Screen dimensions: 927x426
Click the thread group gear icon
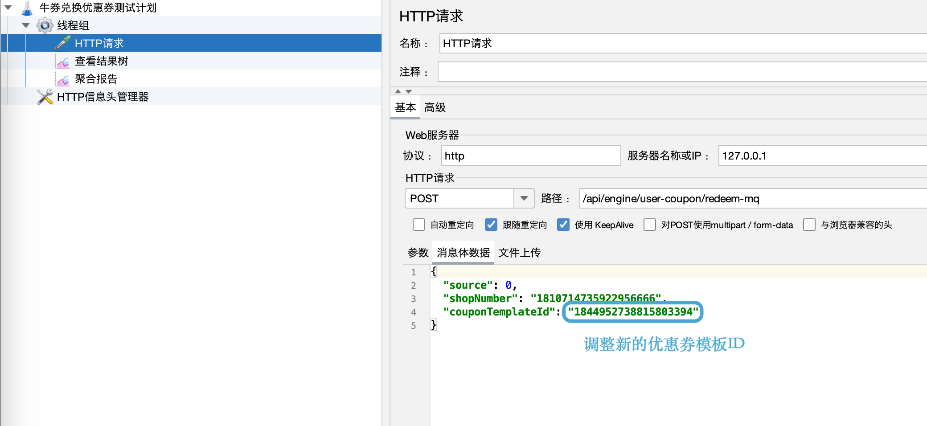(45, 25)
